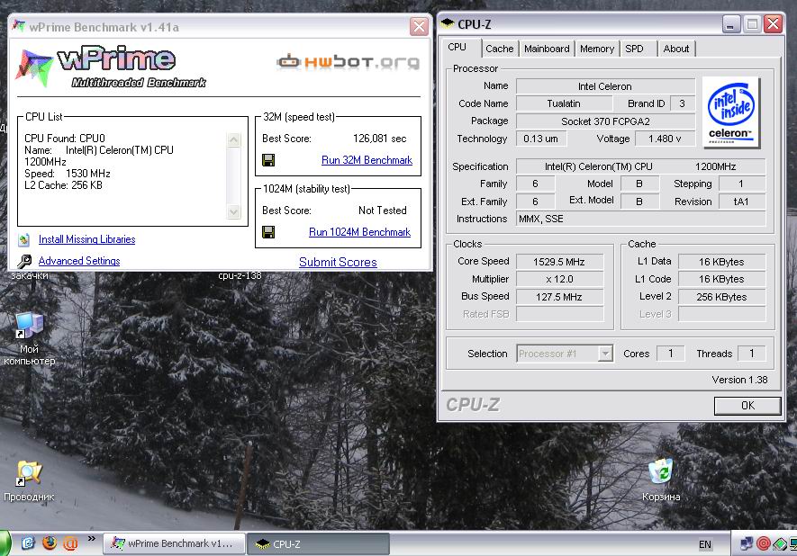Open the hwbot.org logo link

pyautogui.click(x=349, y=62)
